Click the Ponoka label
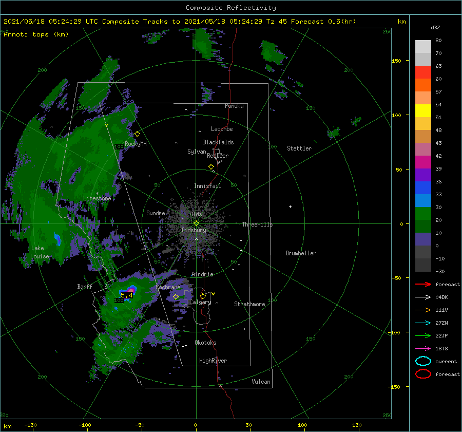Viewport: 462px width, 432px height. point(234,106)
